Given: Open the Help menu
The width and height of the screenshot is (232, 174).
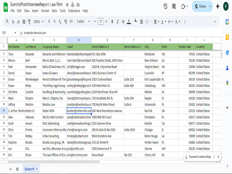Looking at the screenshot, I should (x=85, y=11).
